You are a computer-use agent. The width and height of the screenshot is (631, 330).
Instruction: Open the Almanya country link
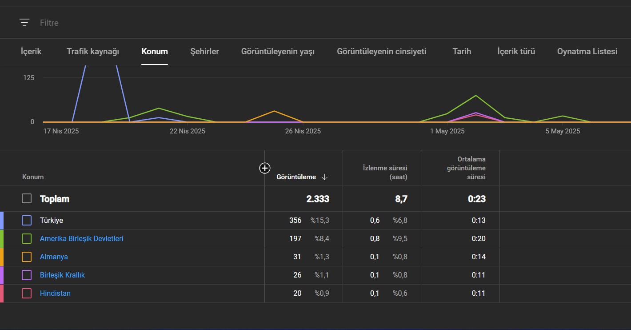(54, 257)
